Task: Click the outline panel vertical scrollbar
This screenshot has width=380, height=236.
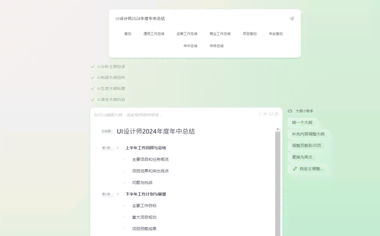Action: point(278,183)
